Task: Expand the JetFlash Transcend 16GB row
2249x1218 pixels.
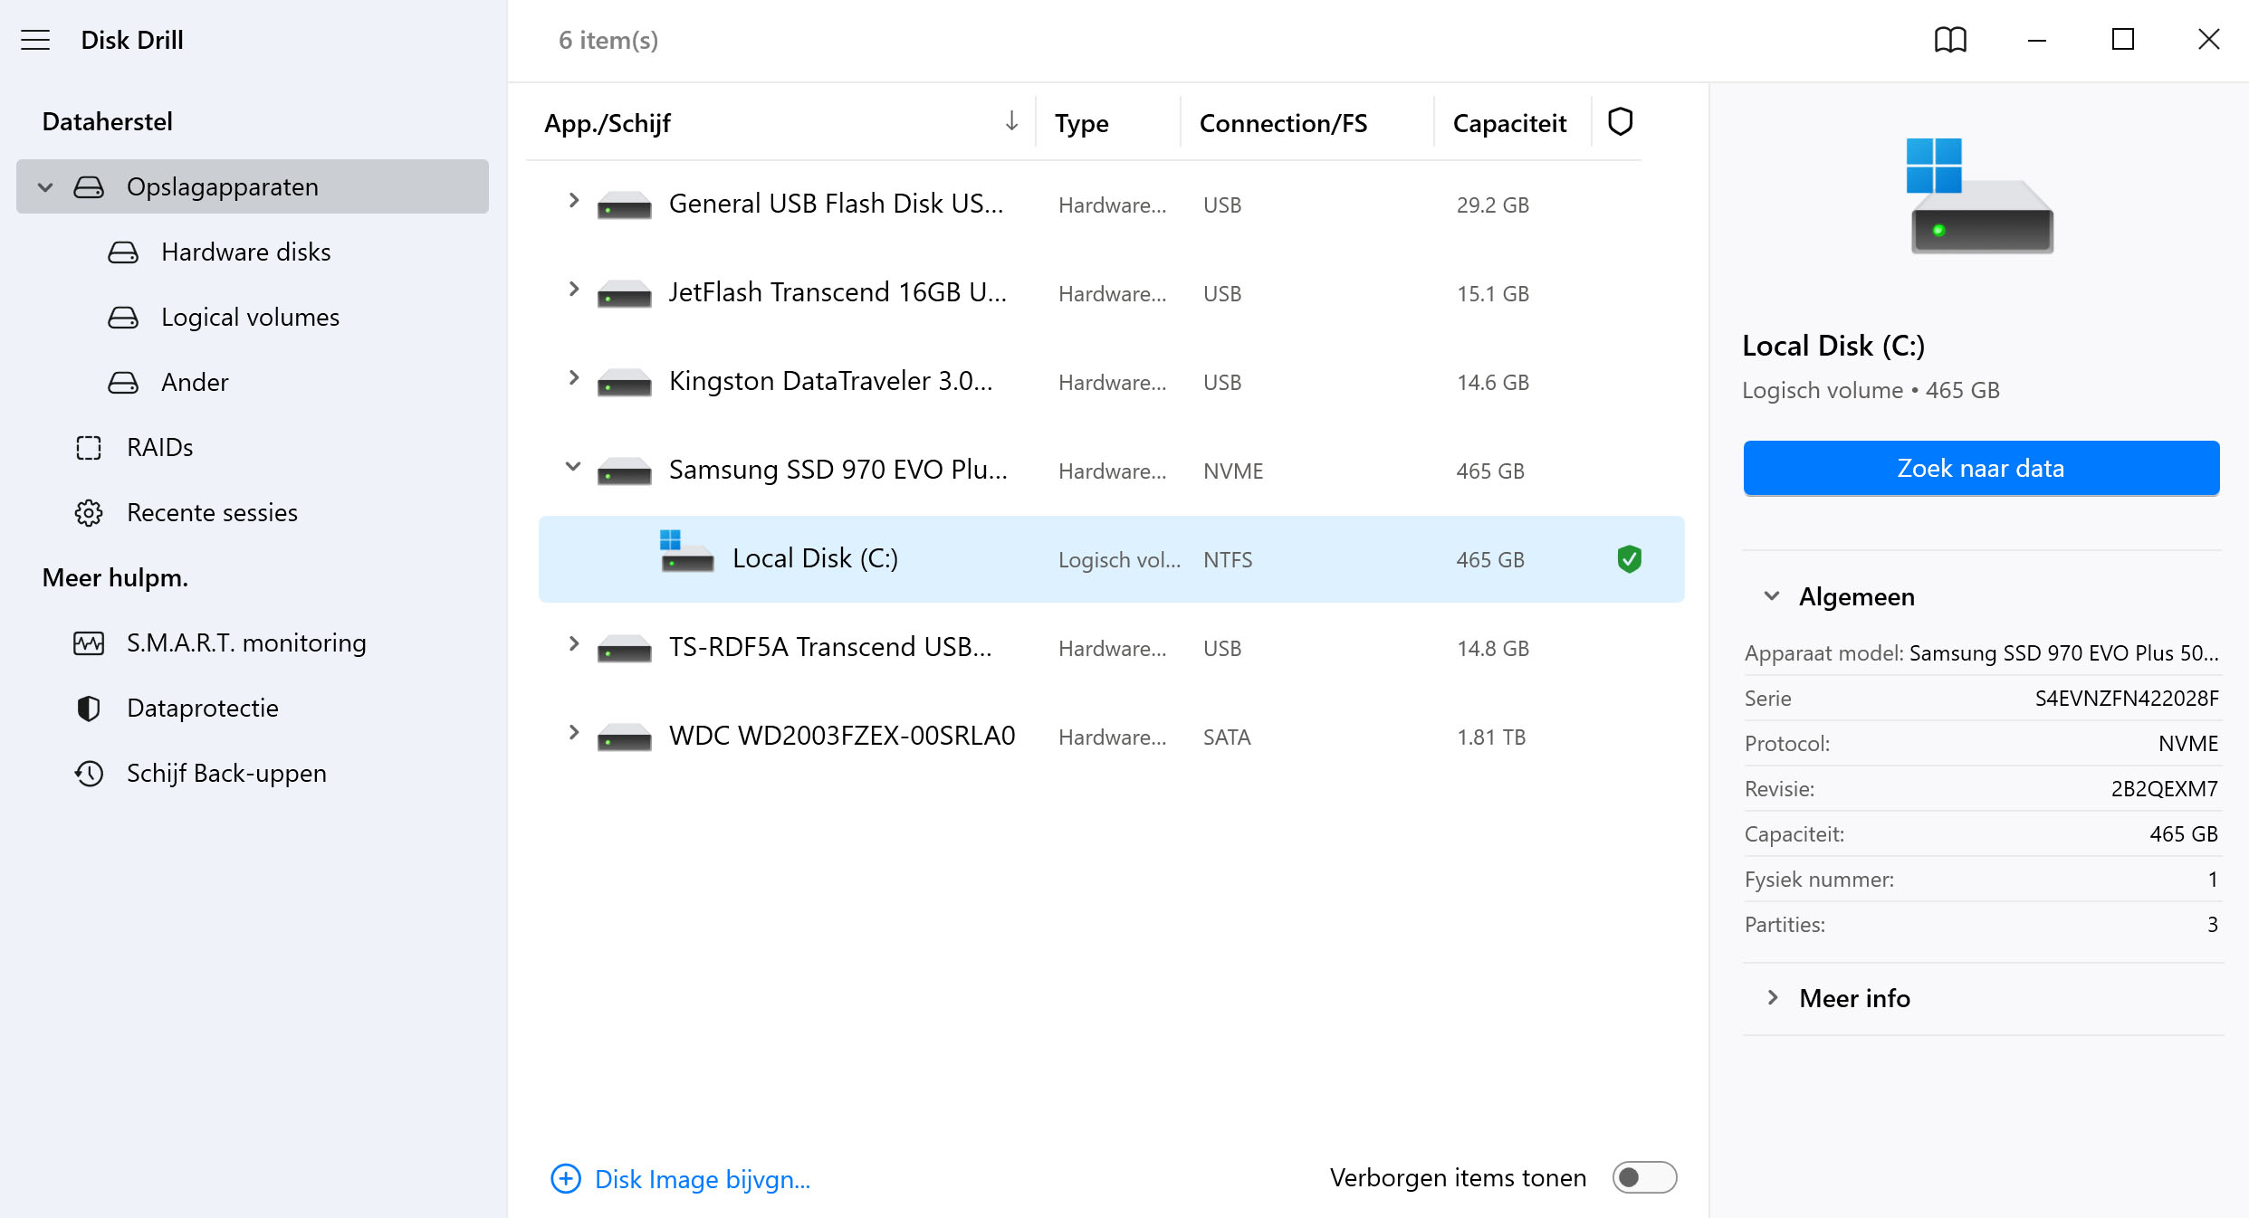Action: [x=573, y=290]
